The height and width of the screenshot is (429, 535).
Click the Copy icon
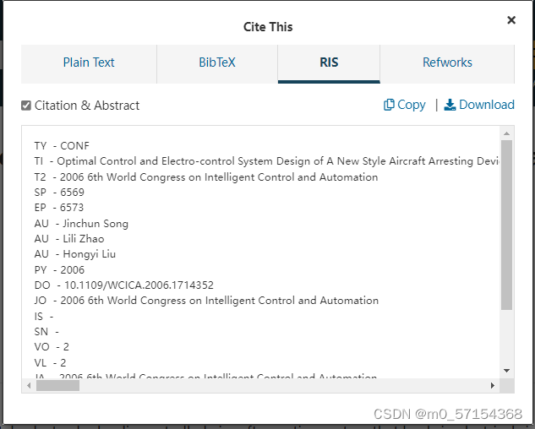[x=389, y=105]
